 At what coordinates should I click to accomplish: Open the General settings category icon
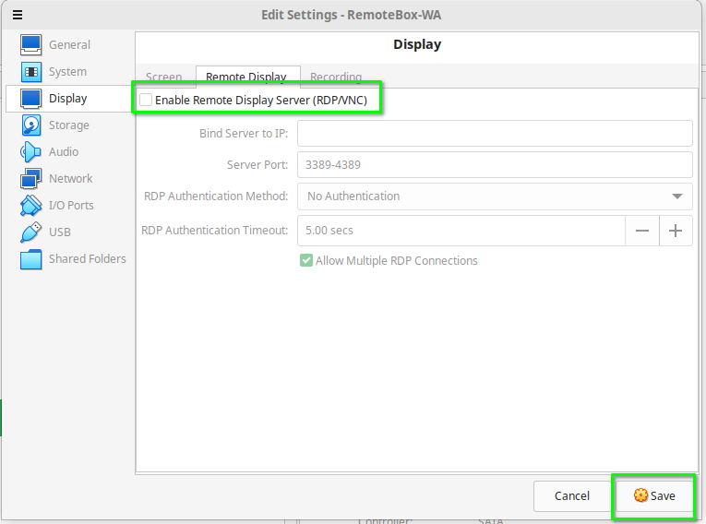click(31, 44)
